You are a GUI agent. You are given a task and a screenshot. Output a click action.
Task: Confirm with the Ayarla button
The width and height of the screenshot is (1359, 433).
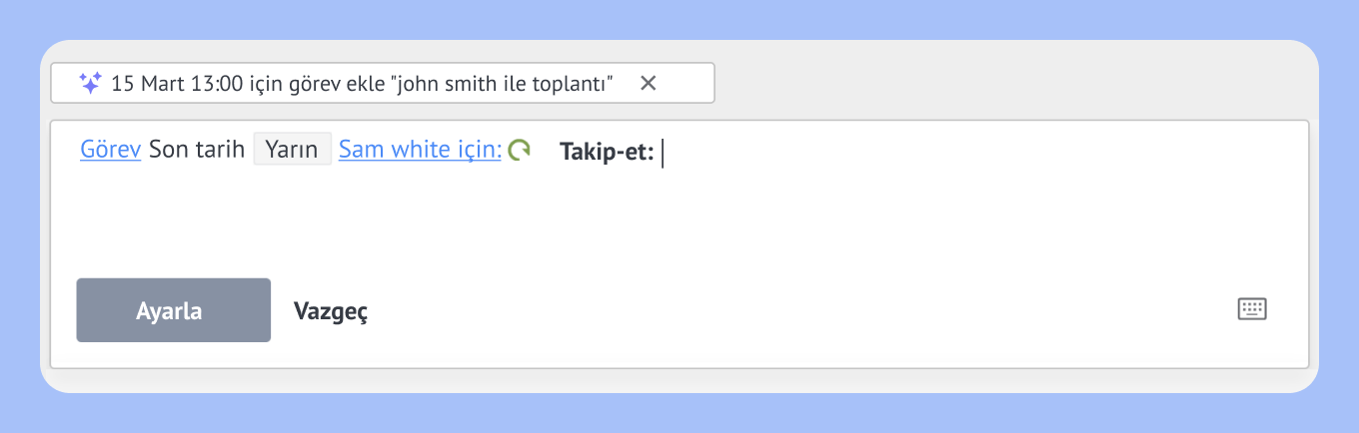(x=174, y=310)
